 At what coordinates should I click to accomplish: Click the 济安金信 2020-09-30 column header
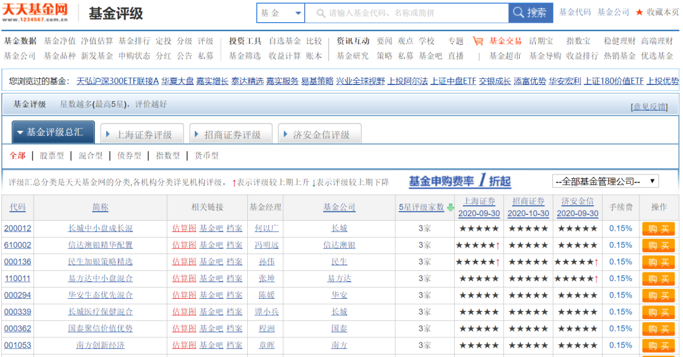(x=577, y=207)
